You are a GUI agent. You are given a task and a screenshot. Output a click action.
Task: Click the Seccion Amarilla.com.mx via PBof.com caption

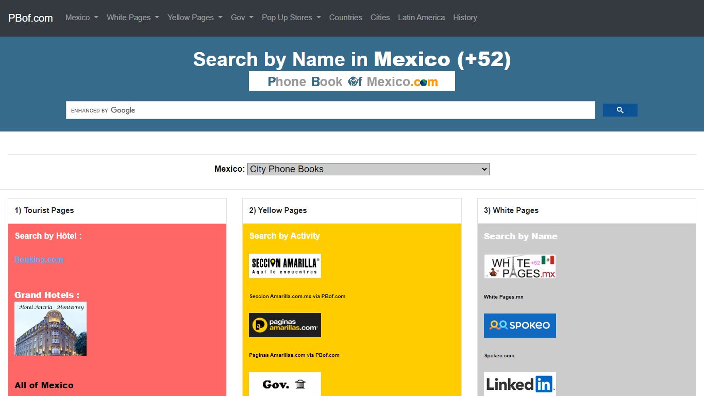point(297,296)
